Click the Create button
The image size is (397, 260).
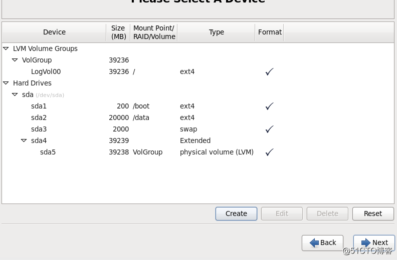click(x=236, y=214)
